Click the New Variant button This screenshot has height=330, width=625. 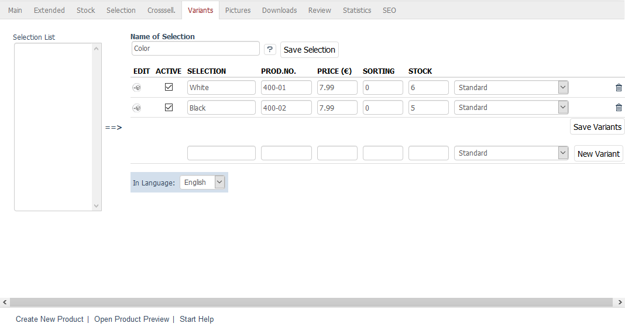coord(598,153)
